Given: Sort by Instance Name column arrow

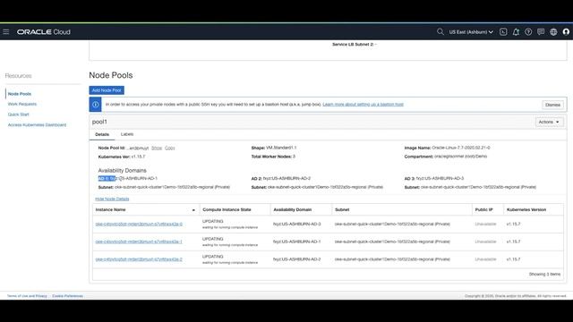Looking at the screenshot, I should pos(193,210).
